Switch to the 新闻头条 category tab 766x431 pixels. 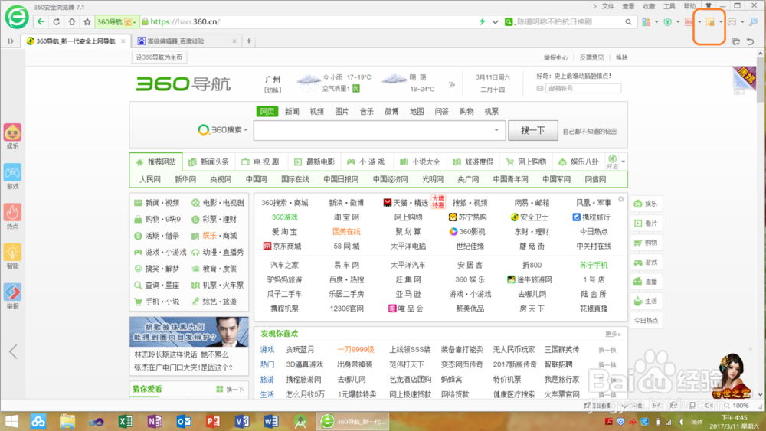[208, 162]
